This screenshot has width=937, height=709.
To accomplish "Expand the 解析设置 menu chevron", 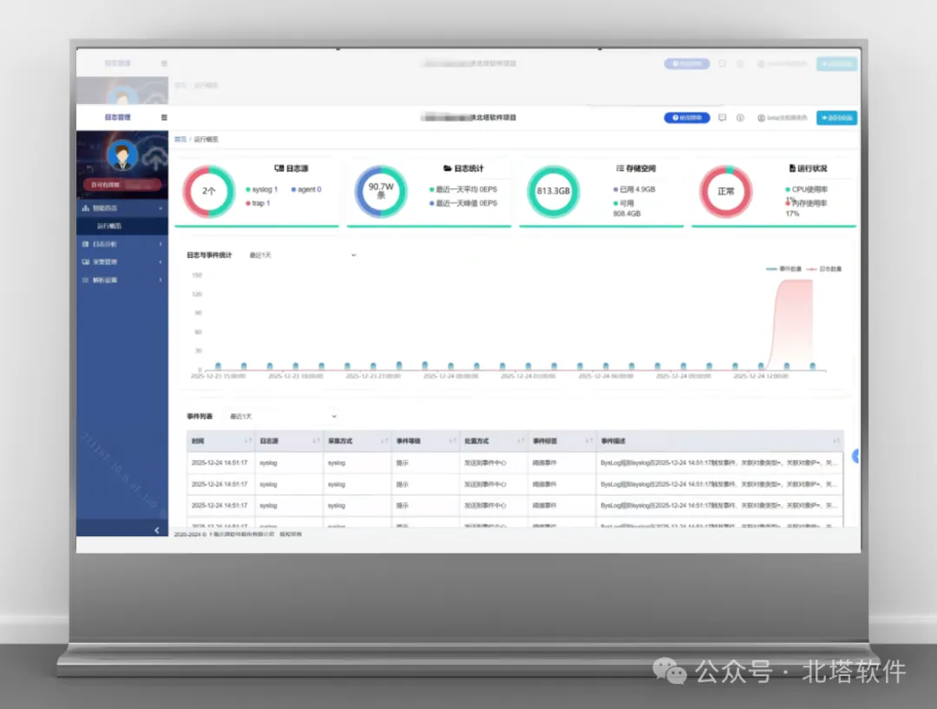I will pos(161,279).
